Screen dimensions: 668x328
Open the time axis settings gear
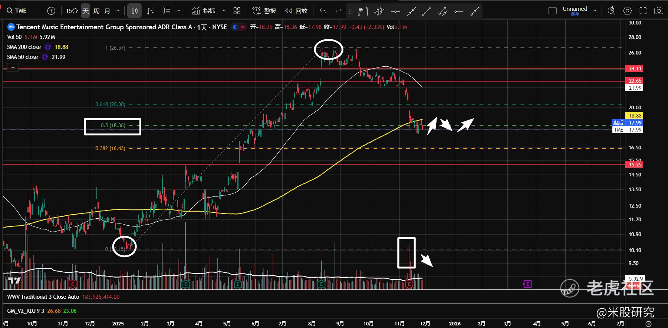648,324
